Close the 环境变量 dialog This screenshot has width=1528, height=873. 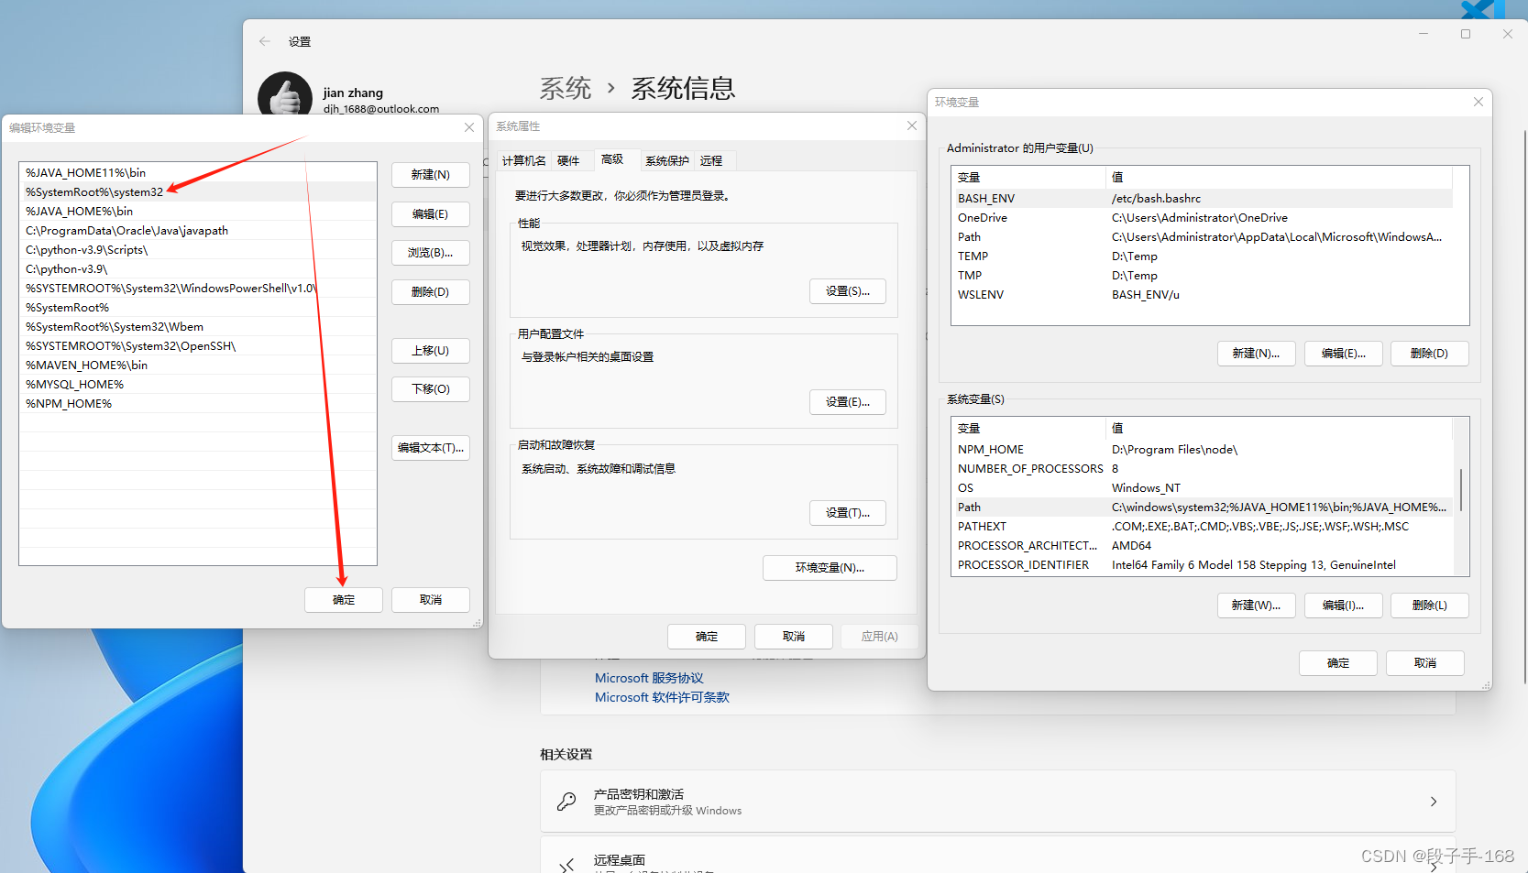click(1479, 102)
